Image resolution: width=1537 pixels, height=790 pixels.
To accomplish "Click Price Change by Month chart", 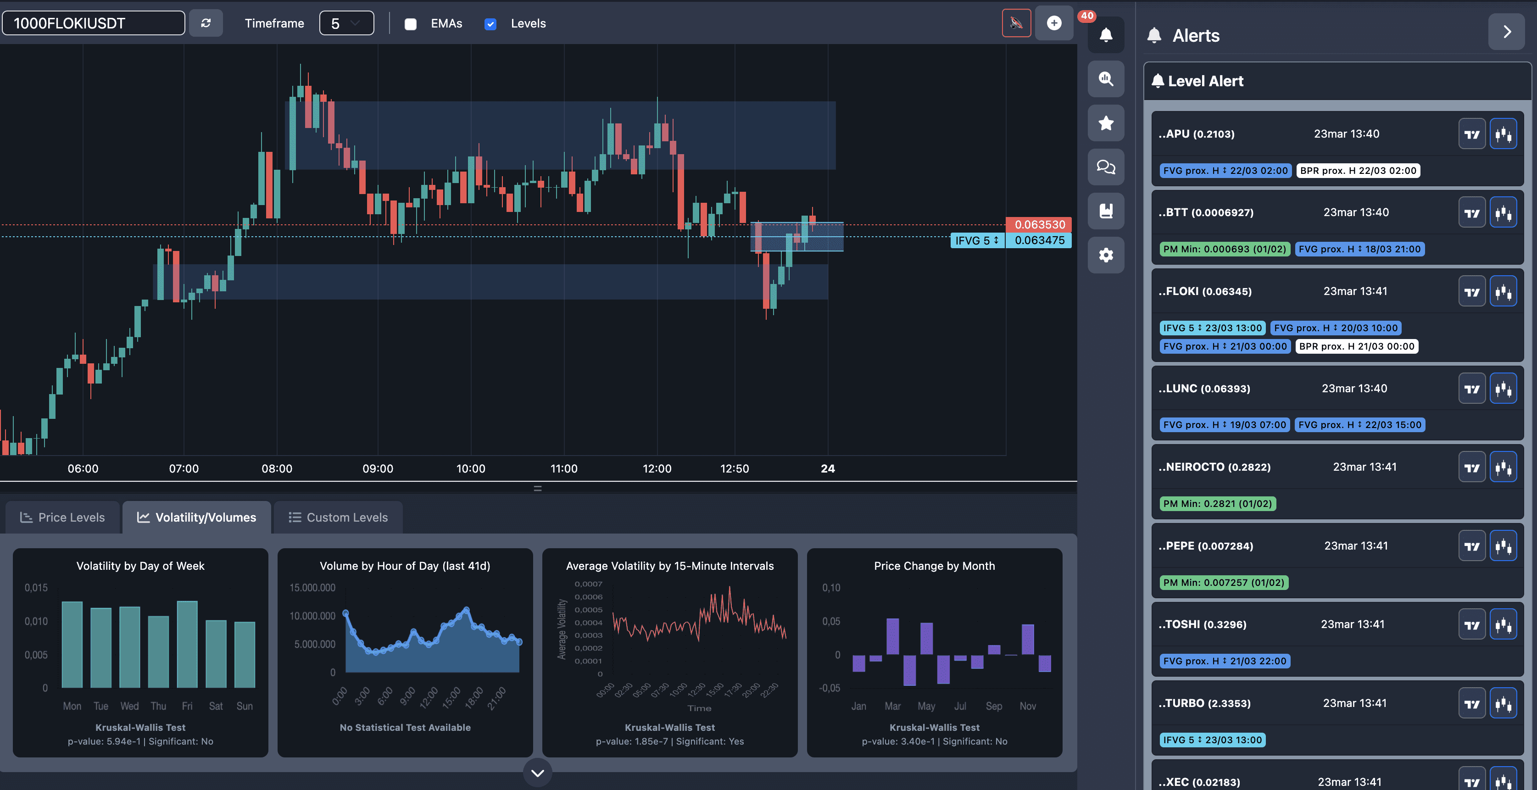I will click(x=935, y=653).
